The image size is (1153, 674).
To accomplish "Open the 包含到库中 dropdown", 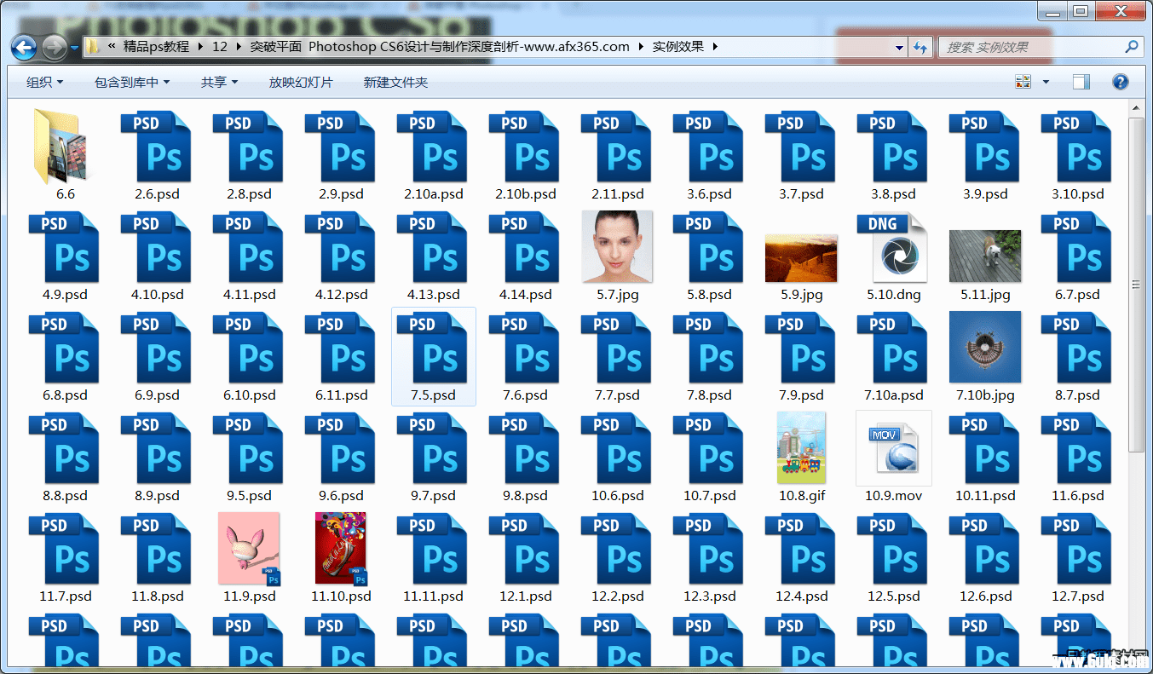I will coord(132,82).
